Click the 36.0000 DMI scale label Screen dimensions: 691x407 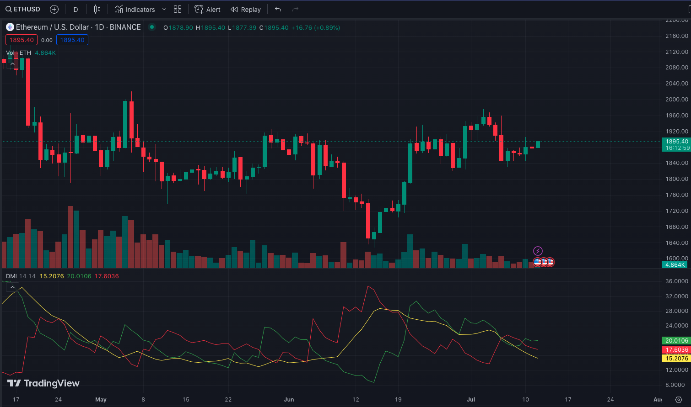point(677,281)
